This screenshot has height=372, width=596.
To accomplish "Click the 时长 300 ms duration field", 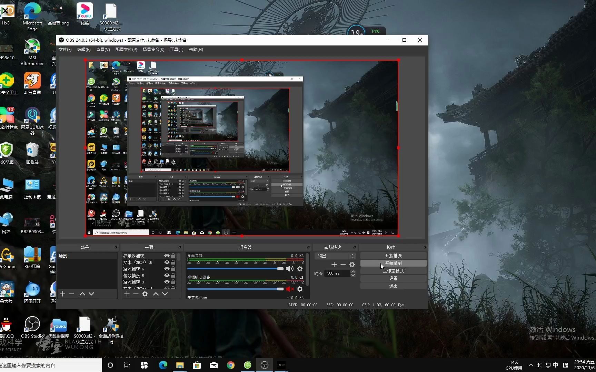I will pos(337,273).
